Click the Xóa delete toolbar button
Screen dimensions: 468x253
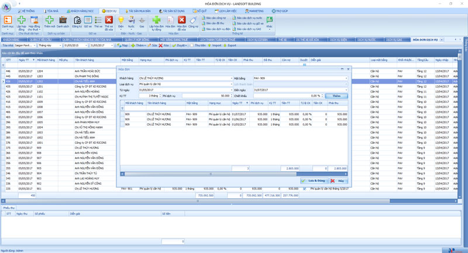(x=164, y=46)
